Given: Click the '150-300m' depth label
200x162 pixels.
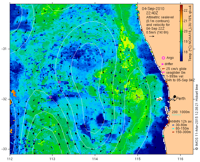Looking at the screenshot, I should click(x=183, y=132).
